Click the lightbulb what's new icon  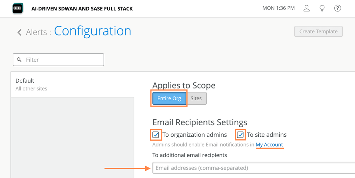pos(322,9)
